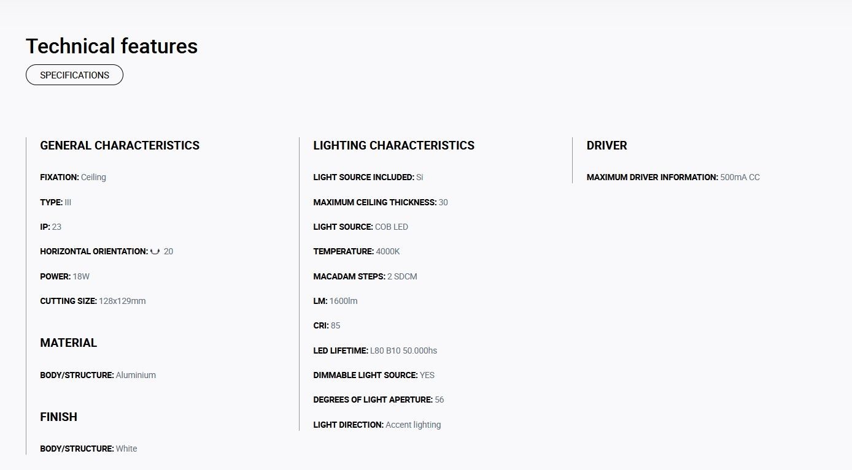Click the SPECIFICATIONS pill button
The height and width of the screenshot is (470, 852).
(x=74, y=75)
